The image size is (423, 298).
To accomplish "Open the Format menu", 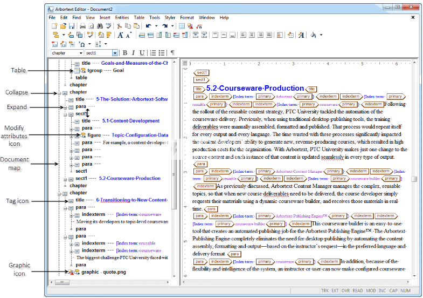I will pos(187,18).
